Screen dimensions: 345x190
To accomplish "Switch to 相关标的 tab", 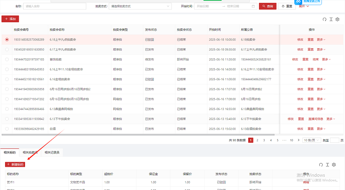I will 10,152.
